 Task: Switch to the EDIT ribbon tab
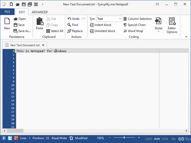22,12
